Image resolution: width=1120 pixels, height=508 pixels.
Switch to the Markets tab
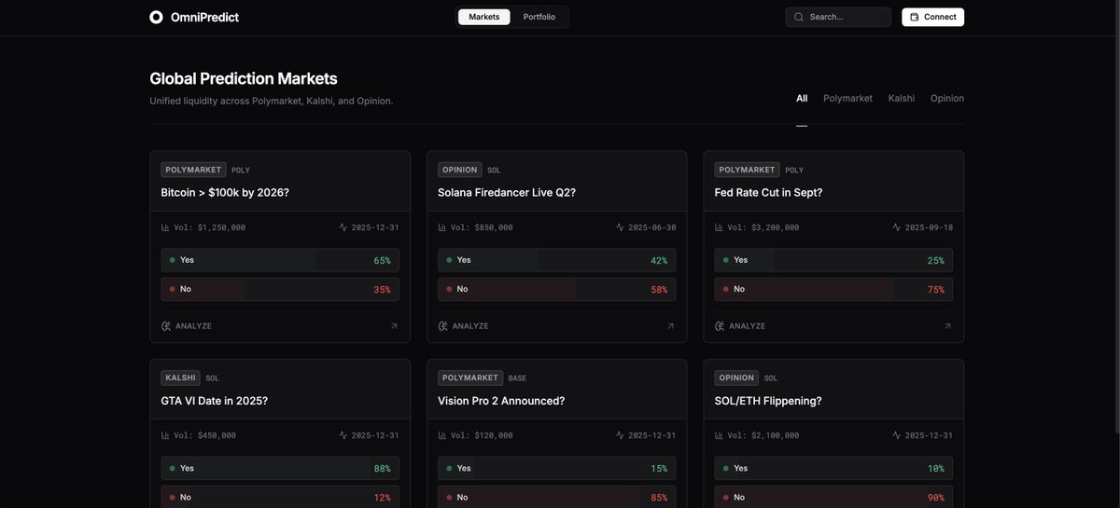[484, 17]
